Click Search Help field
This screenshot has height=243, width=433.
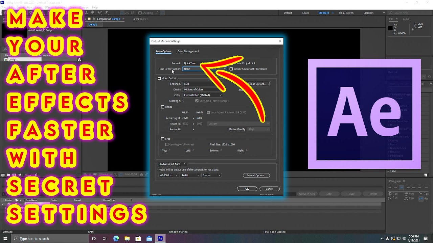tap(410, 13)
